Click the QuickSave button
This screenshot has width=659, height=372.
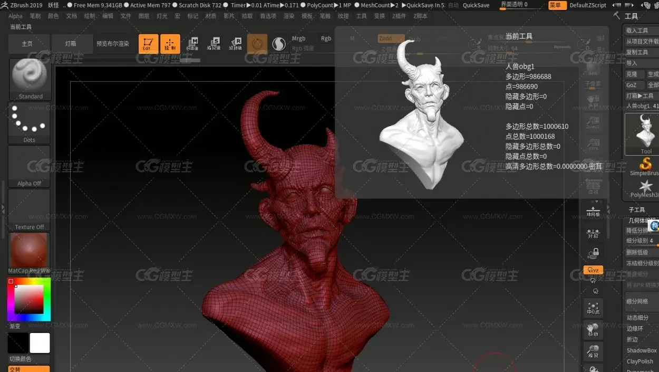click(476, 5)
